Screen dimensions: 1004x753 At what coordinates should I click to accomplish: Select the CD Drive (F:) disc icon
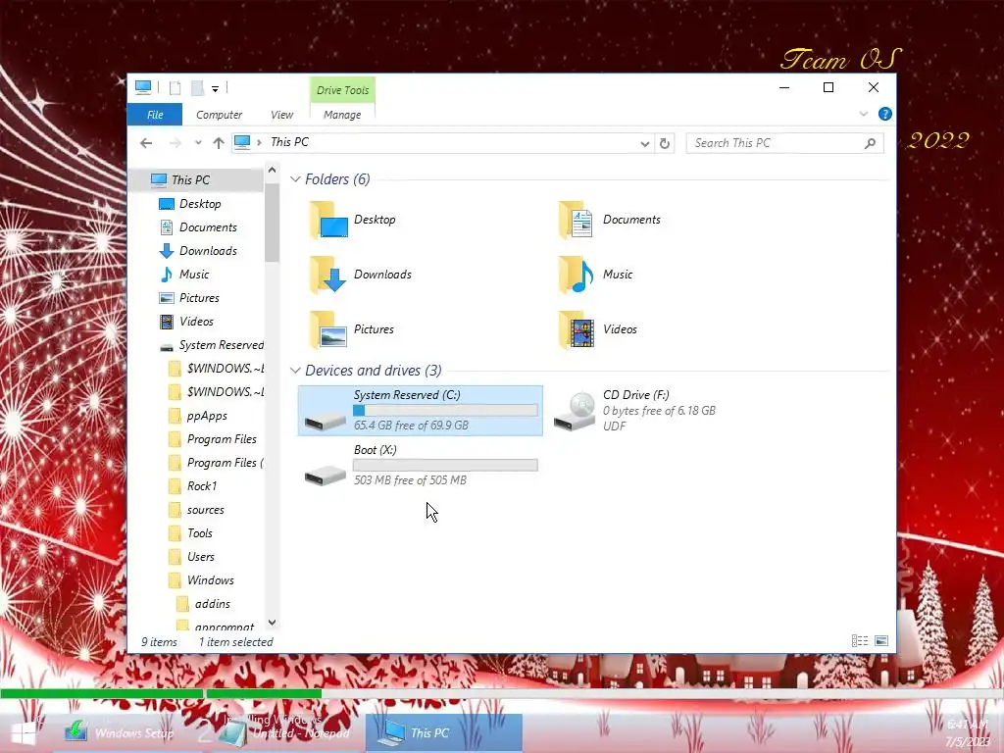576,411
